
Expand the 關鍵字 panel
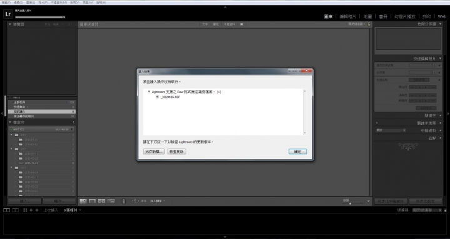(x=440, y=115)
